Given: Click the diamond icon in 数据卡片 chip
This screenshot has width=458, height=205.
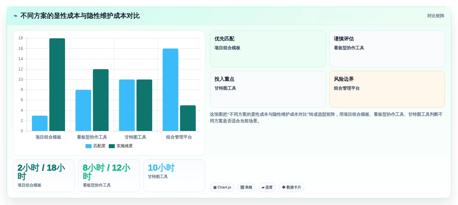Looking at the screenshot, I should (284, 187).
